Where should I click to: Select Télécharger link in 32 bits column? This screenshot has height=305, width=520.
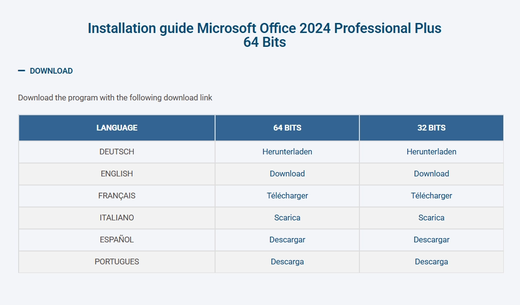point(431,196)
